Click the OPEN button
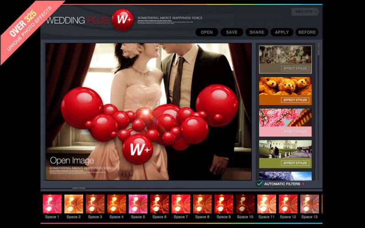Image resolution: width=365 pixels, height=228 pixels. (x=207, y=32)
